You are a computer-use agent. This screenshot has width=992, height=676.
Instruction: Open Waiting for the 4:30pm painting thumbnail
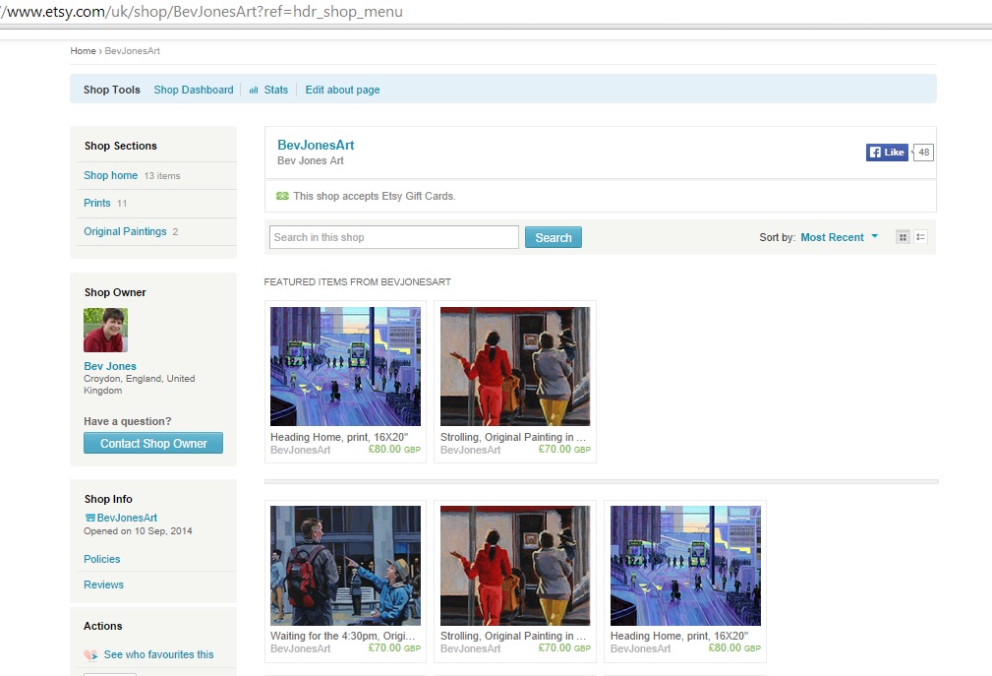(345, 565)
